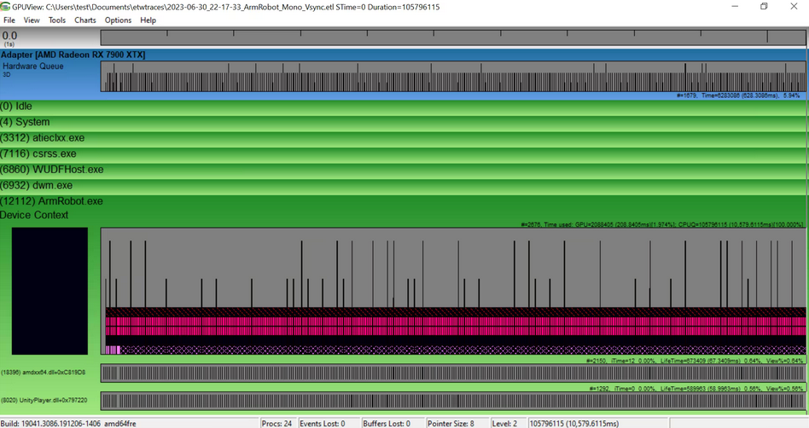The width and height of the screenshot is (809, 428).
Task: Expand the (7116) csrss.exe process row
Action: (38, 153)
